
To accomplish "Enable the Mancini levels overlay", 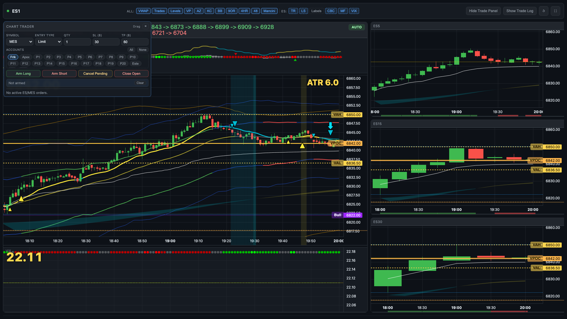I will (x=269, y=11).
